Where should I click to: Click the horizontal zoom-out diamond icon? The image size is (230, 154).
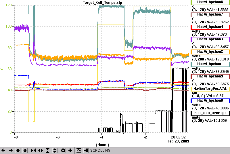(x=41, y=151)
